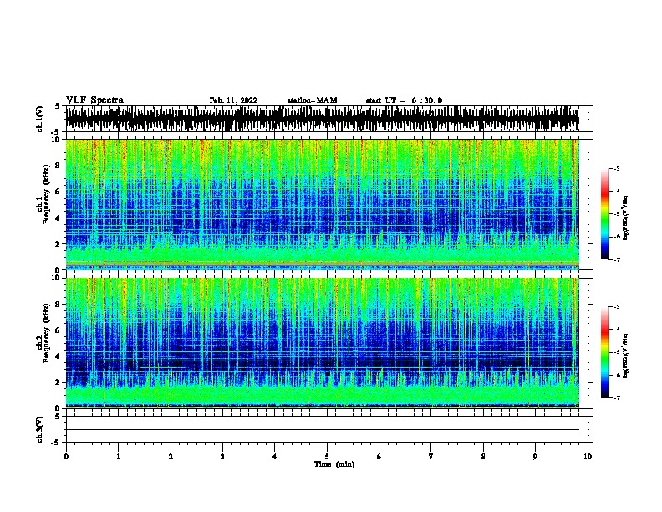
Task: Click the "10" kHz tick on ch.2 spectrogram
Action: pyautogui.click(x=56, y=278)
